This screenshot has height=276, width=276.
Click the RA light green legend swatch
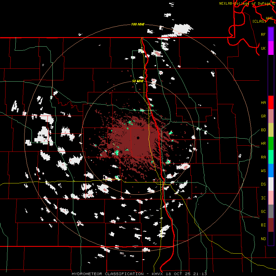click(271, 157)
